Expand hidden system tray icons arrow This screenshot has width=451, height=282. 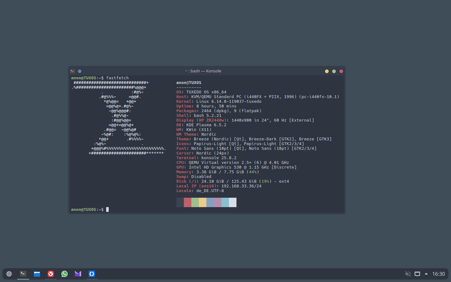[426, 274]
